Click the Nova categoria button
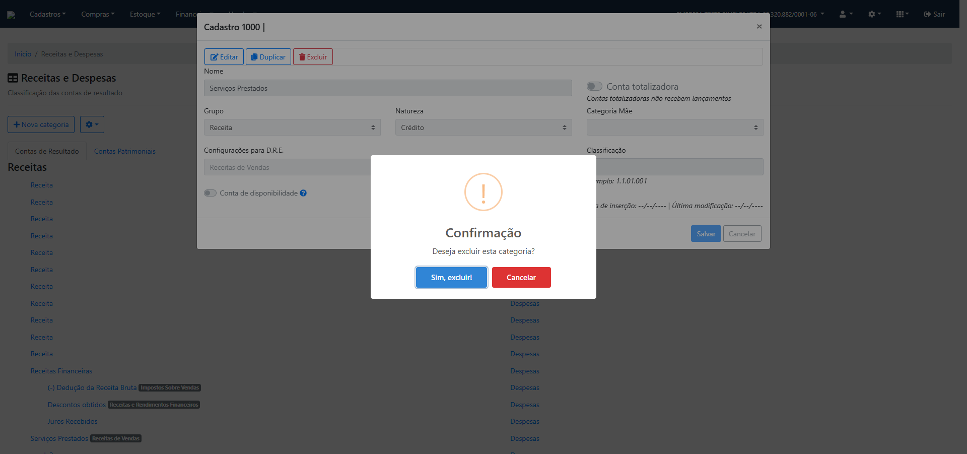 (41, 124)
